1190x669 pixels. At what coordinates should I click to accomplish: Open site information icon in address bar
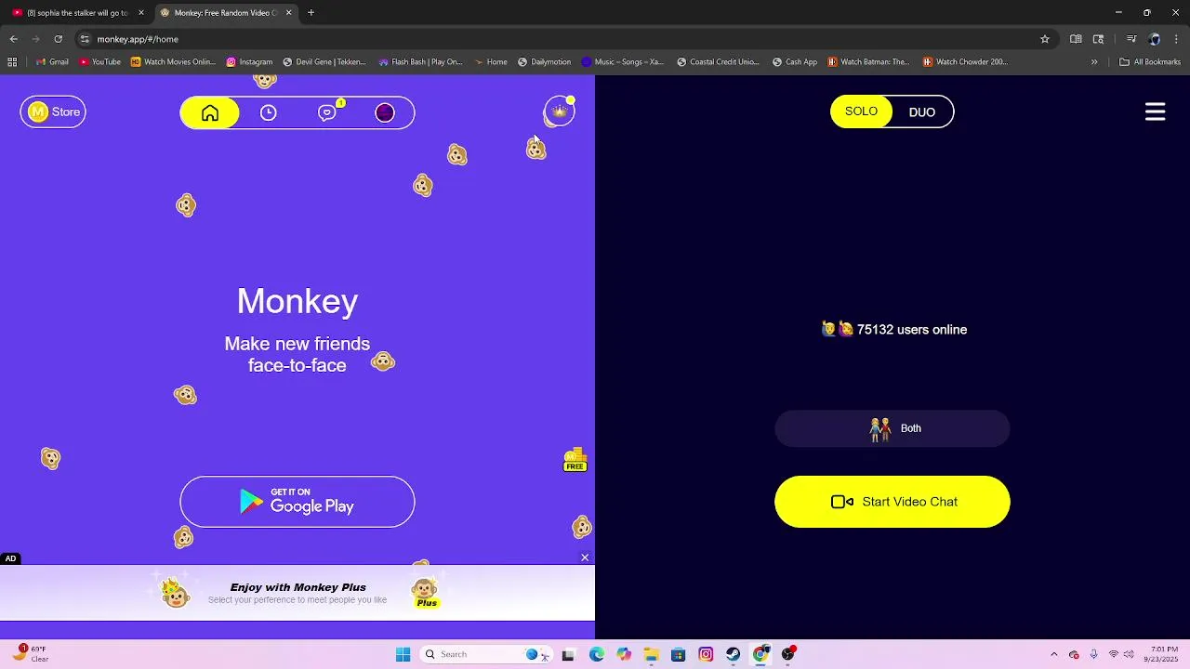coord(85,39)
